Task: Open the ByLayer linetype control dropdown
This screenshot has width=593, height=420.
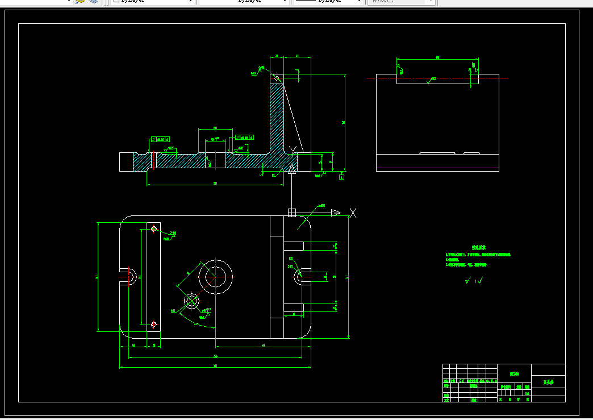Action: (244, 1)
